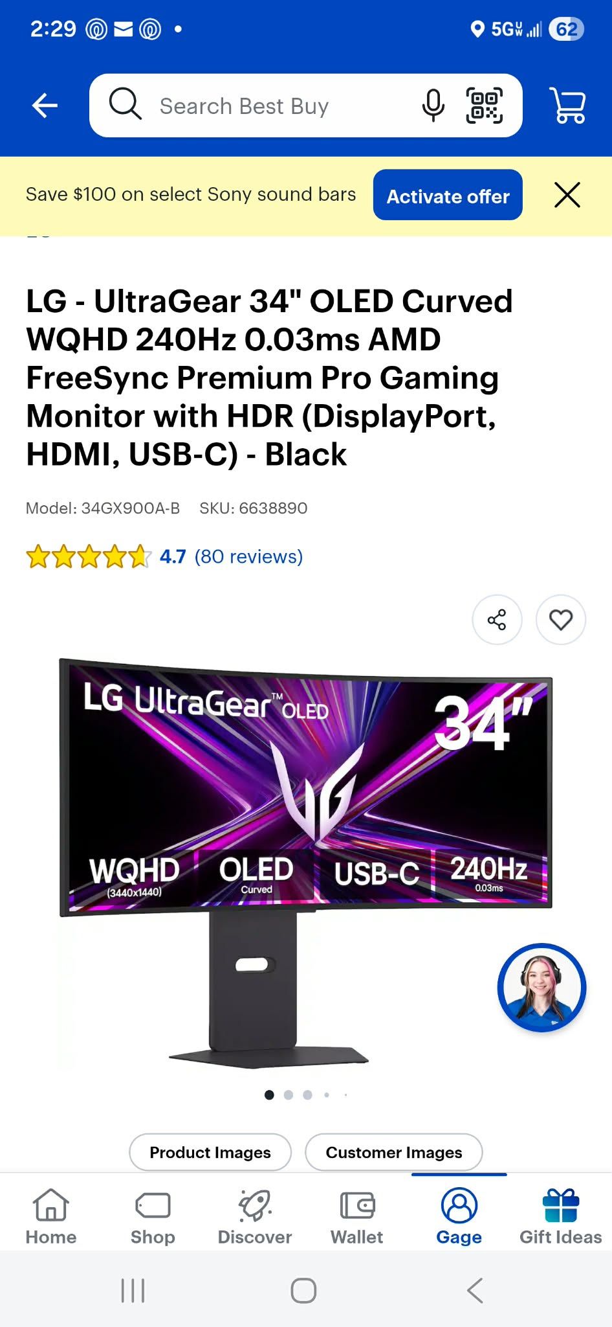The height and width of the screenshot is (1327, 612).
Task: Activate the Sony sound bar offer
Action: 448,195
